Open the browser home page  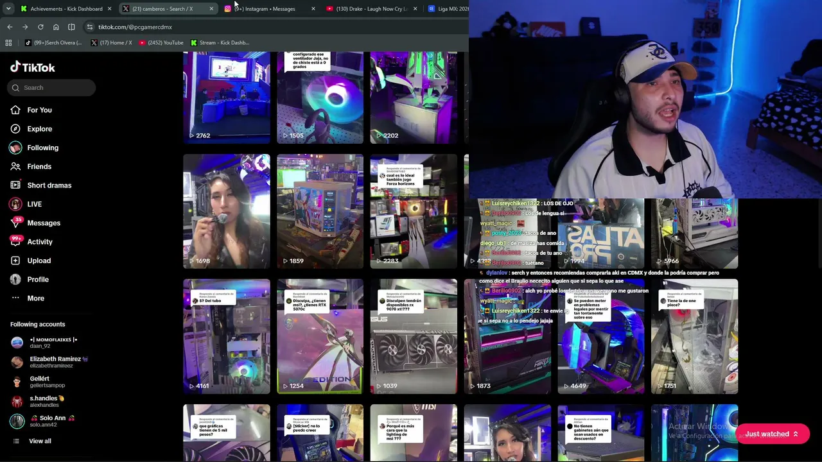tap(56, 27)
